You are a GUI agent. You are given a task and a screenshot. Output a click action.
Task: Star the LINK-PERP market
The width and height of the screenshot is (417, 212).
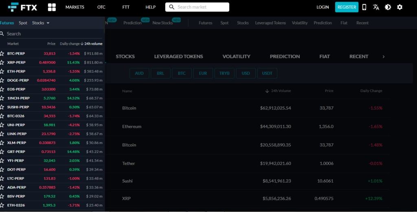pyautogui.click(x=2, y=133)
